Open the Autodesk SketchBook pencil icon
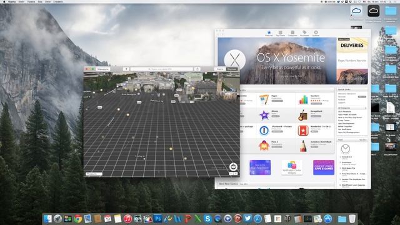400x225 pixels. tap(303, 146)
